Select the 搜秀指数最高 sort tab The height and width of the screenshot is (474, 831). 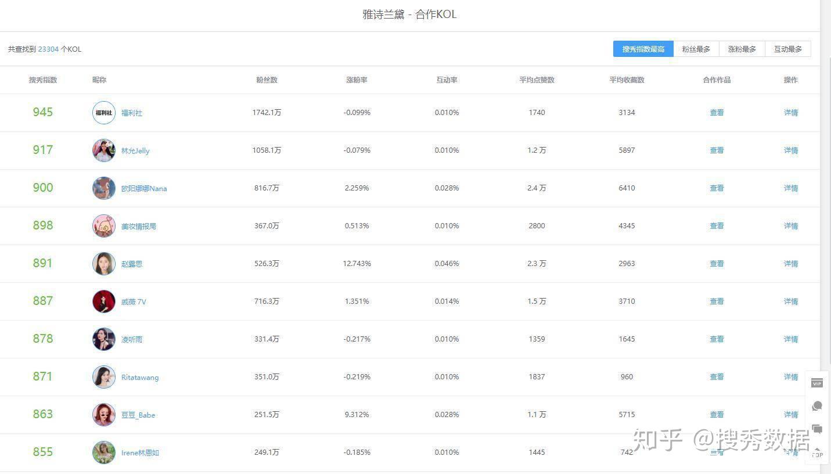click(x=643, y=49)
